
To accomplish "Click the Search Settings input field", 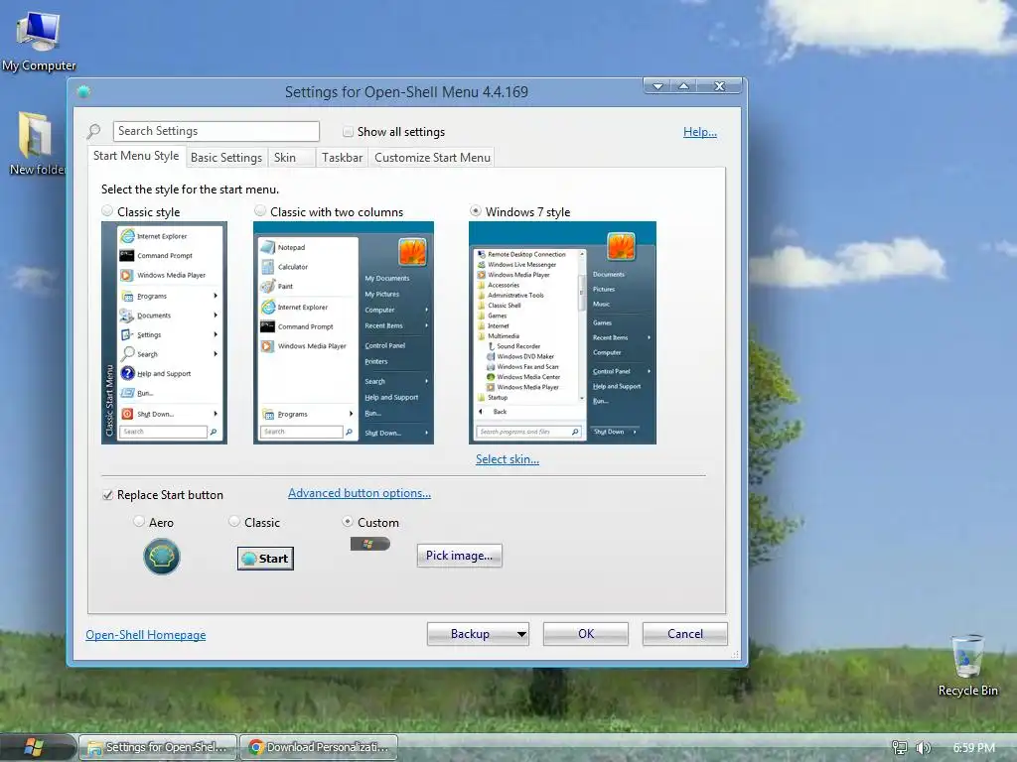I will 216,132.
